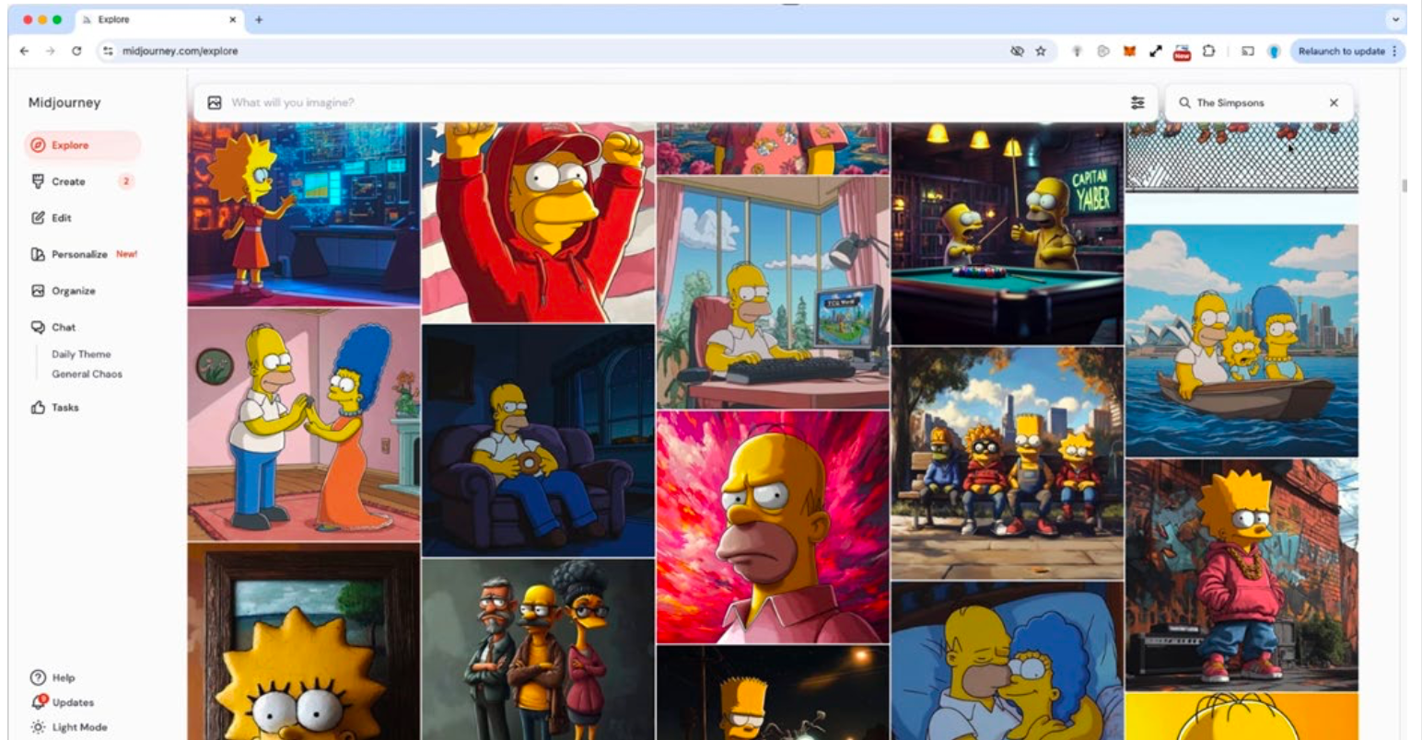Bookmark this page with star icon
The height and width of the screenshot is (740, 1422).
1041,52
